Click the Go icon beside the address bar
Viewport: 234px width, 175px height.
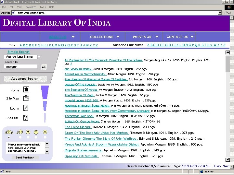tap(228, 13)
